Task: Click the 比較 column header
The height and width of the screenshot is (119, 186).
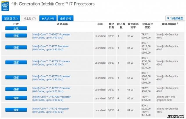Action: pos(16,24)
